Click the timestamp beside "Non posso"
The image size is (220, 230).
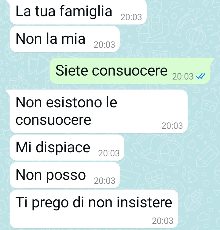[x=105, y=181]
